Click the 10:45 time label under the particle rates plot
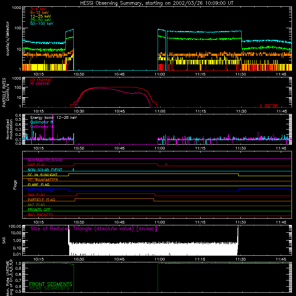Screen dimensions: 296x296 120,111
